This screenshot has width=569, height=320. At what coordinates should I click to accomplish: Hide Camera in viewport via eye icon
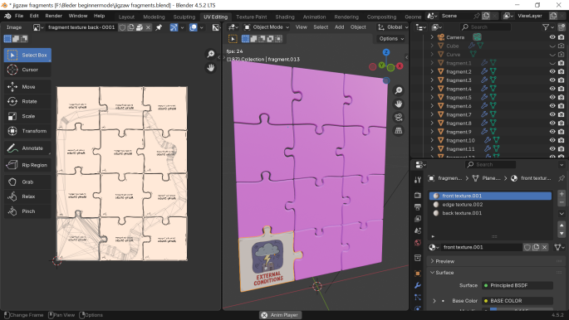pyautogui.click(x=552, y=37)
